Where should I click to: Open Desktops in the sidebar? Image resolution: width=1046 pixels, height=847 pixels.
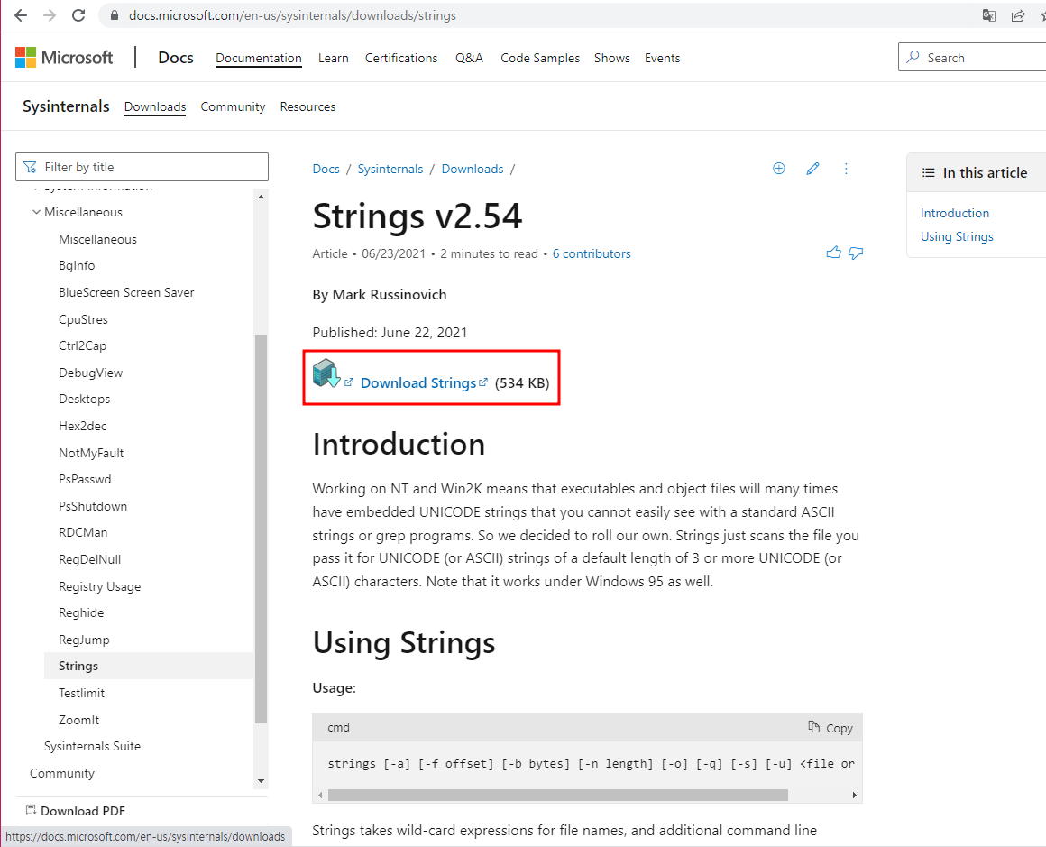click(84, 399)
